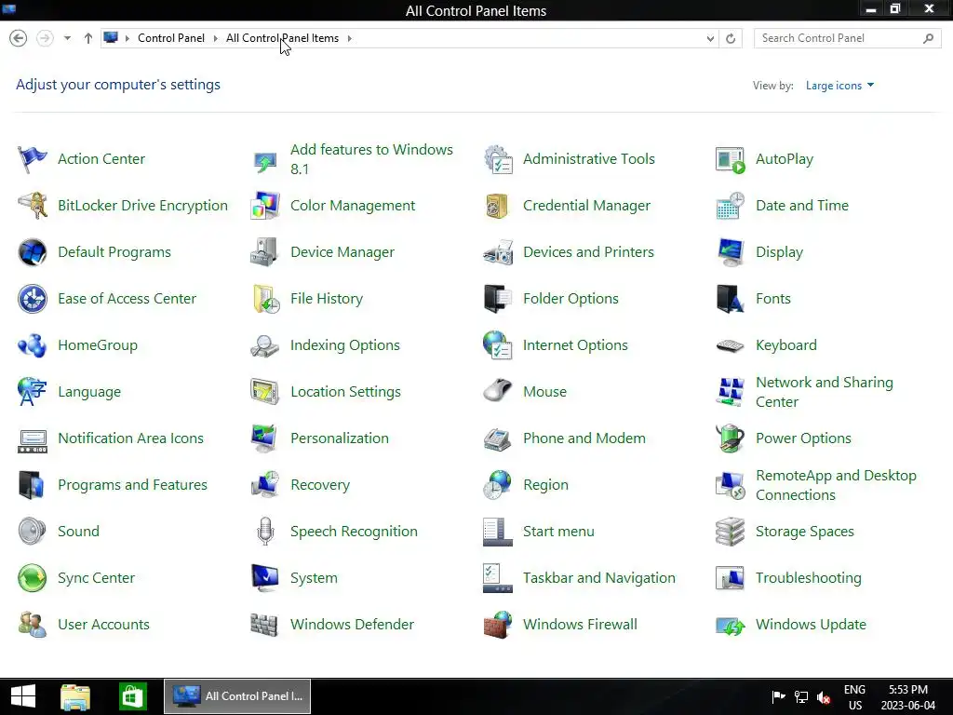Expand the chevron before Control Panel breadcrumb
953x715 pixels.
pyautogui.click(x=127, y=38)
